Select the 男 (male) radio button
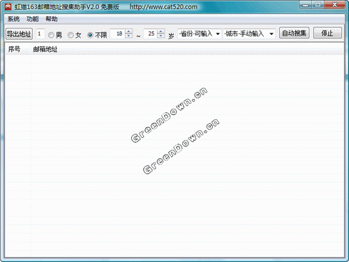The image size is (349, 262). click(x=51, y=35)
